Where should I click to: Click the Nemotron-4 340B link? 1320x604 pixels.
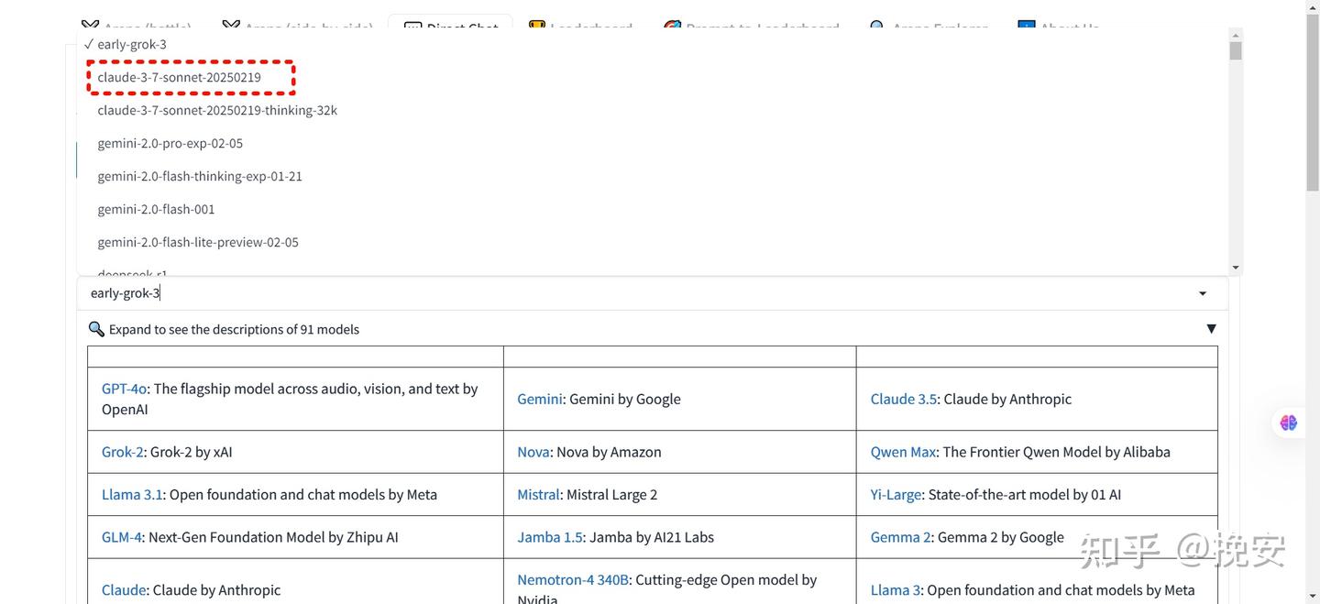tap(573, 579)
